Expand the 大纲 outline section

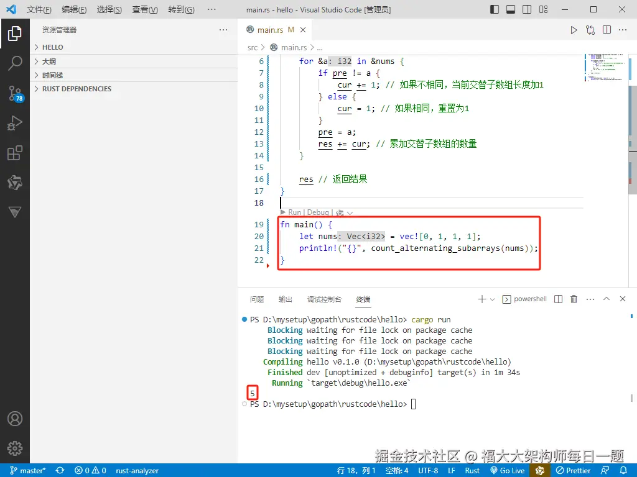[134, 61]
